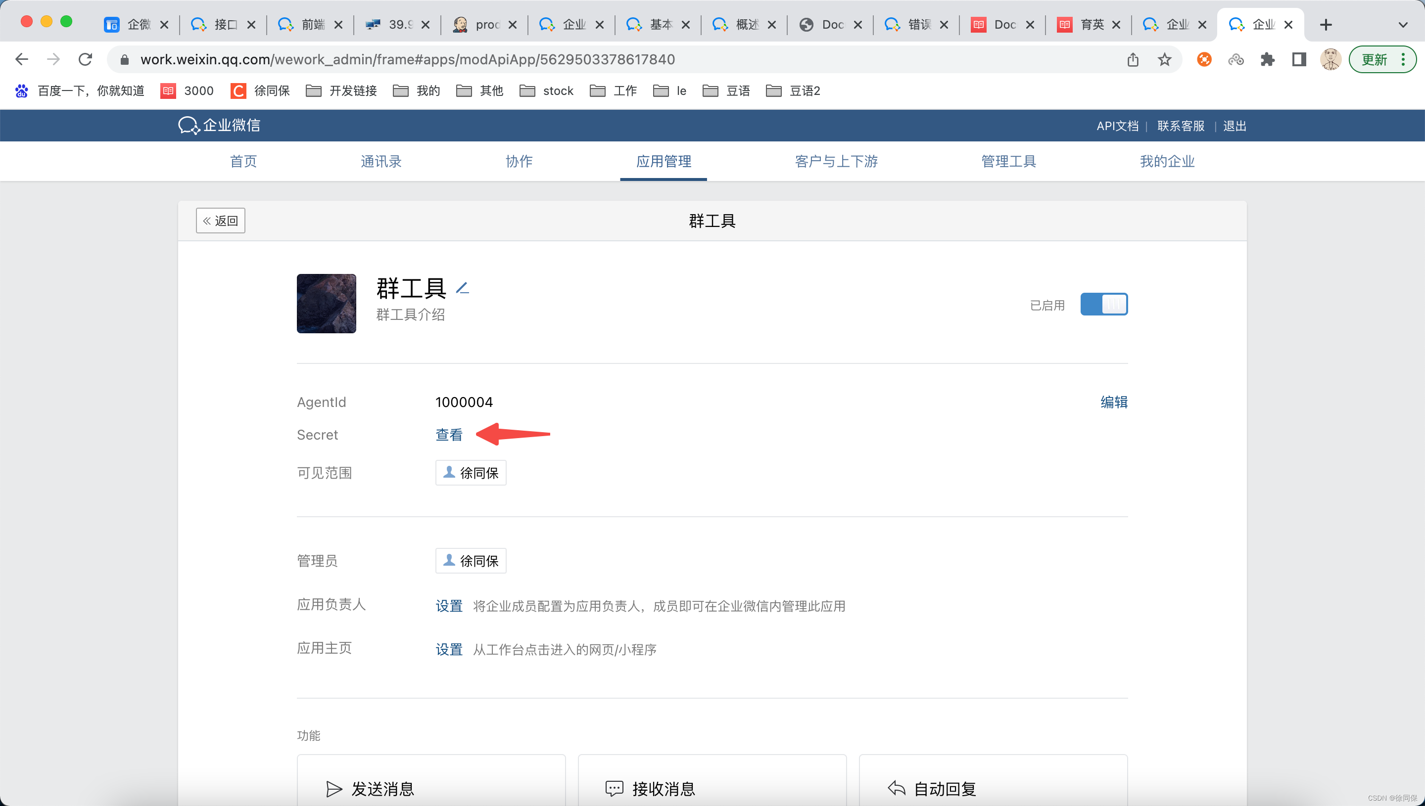Toggle the browser side panel icon
Viewport: 1425px width, 806px height.
coord(1299,59)
